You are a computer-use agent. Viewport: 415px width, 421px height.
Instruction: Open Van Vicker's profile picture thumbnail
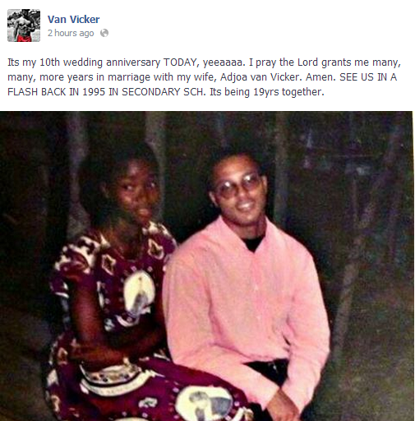[24, 25]
